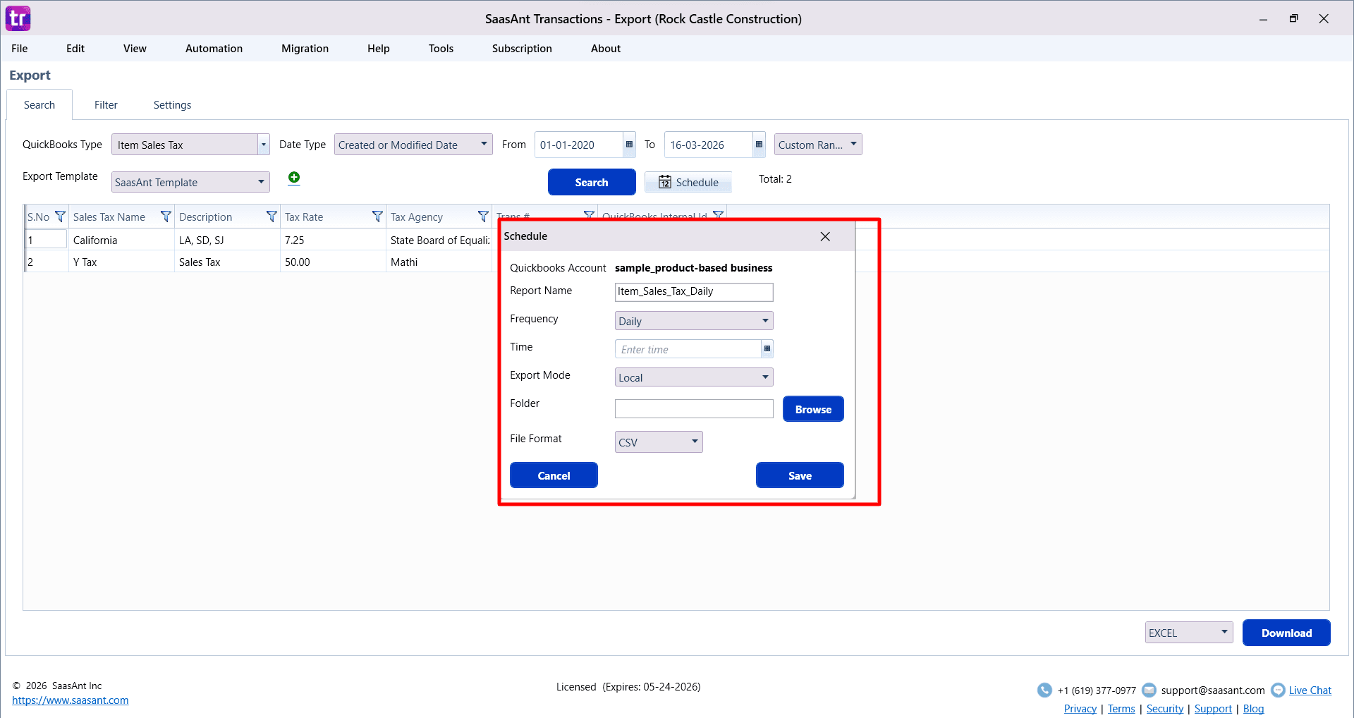
Task: Open the Tools menu
Action: (x=441, y=48)
